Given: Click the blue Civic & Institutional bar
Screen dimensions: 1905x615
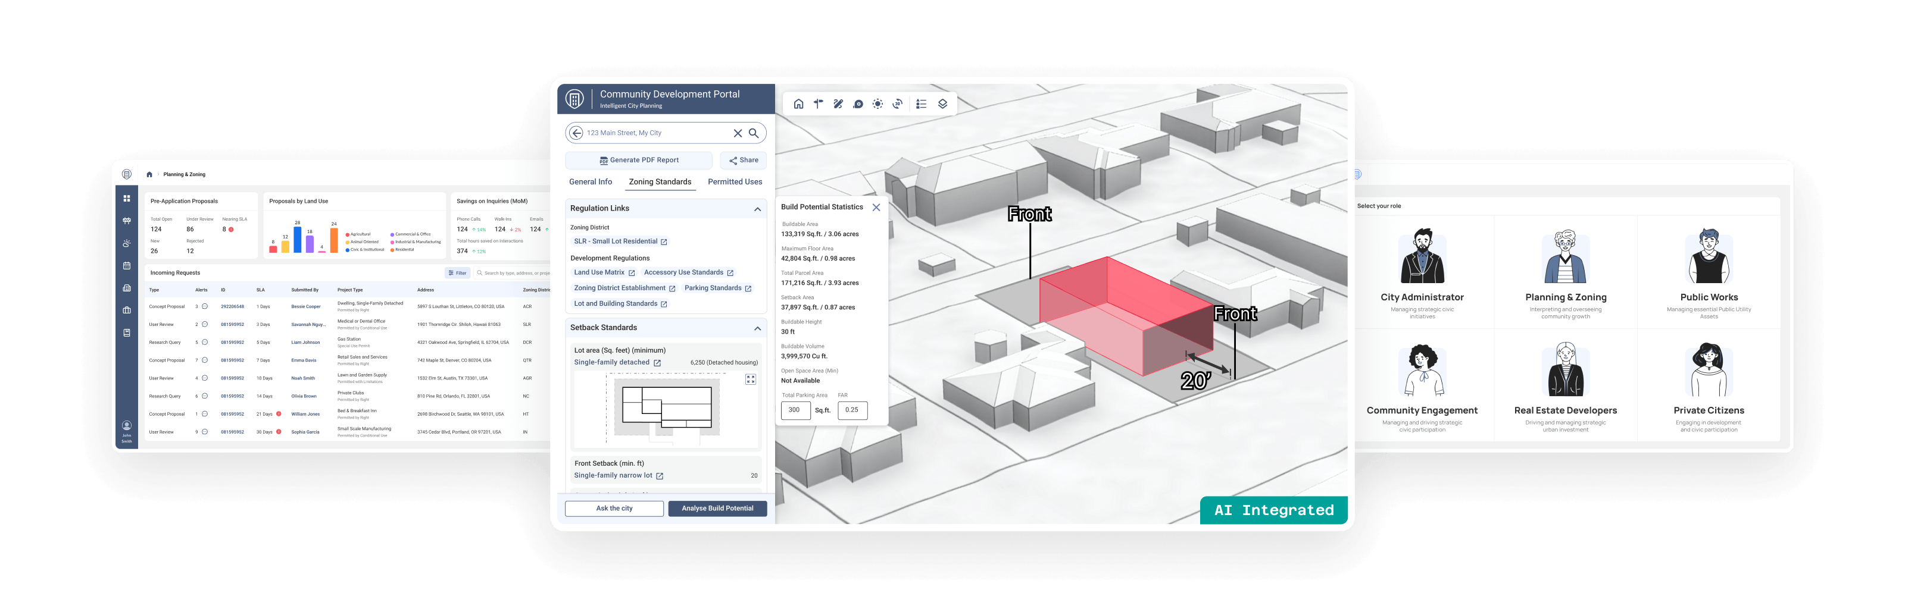Looking at the screenshot, I should [297, 240].
